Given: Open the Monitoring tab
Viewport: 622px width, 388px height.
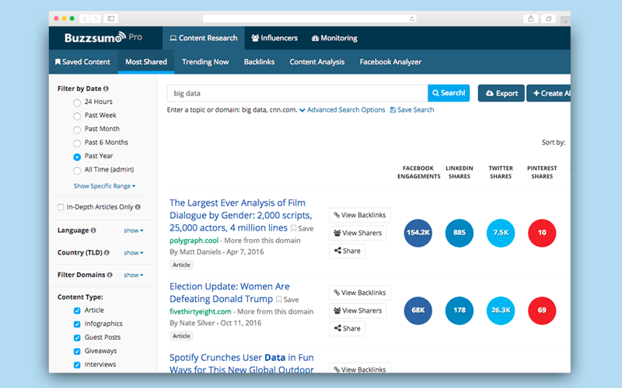Looking at the screenshot, I should click(x=334, y=38).
